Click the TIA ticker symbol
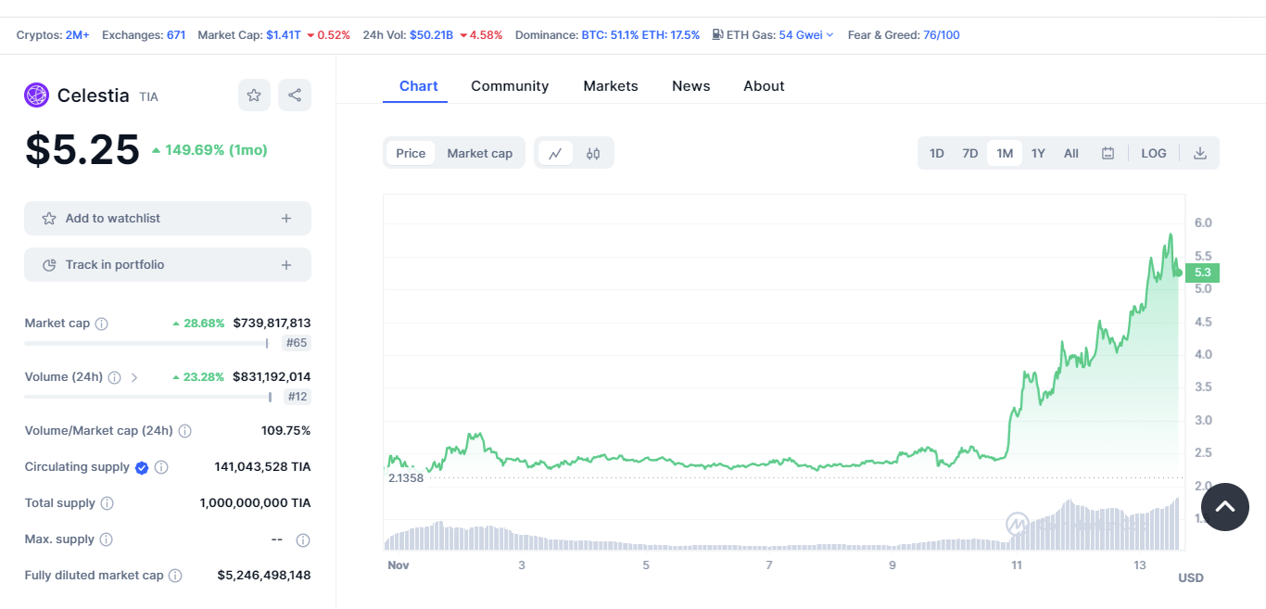Screen dimensions: 1266x609 click(x=148, y=96)
